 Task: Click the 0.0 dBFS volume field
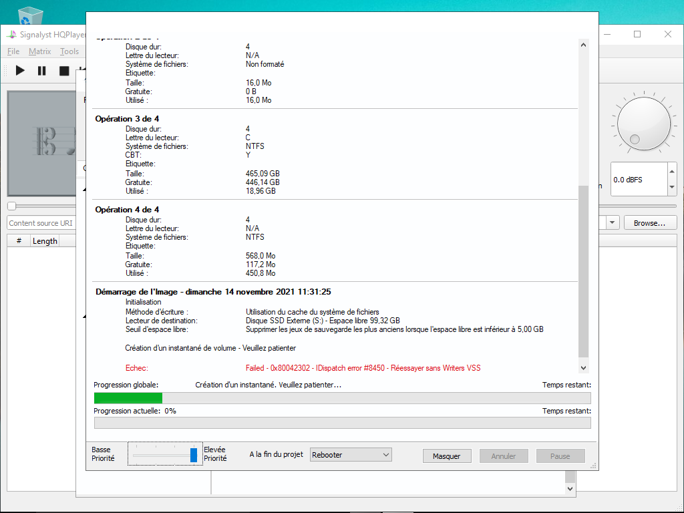639,179
